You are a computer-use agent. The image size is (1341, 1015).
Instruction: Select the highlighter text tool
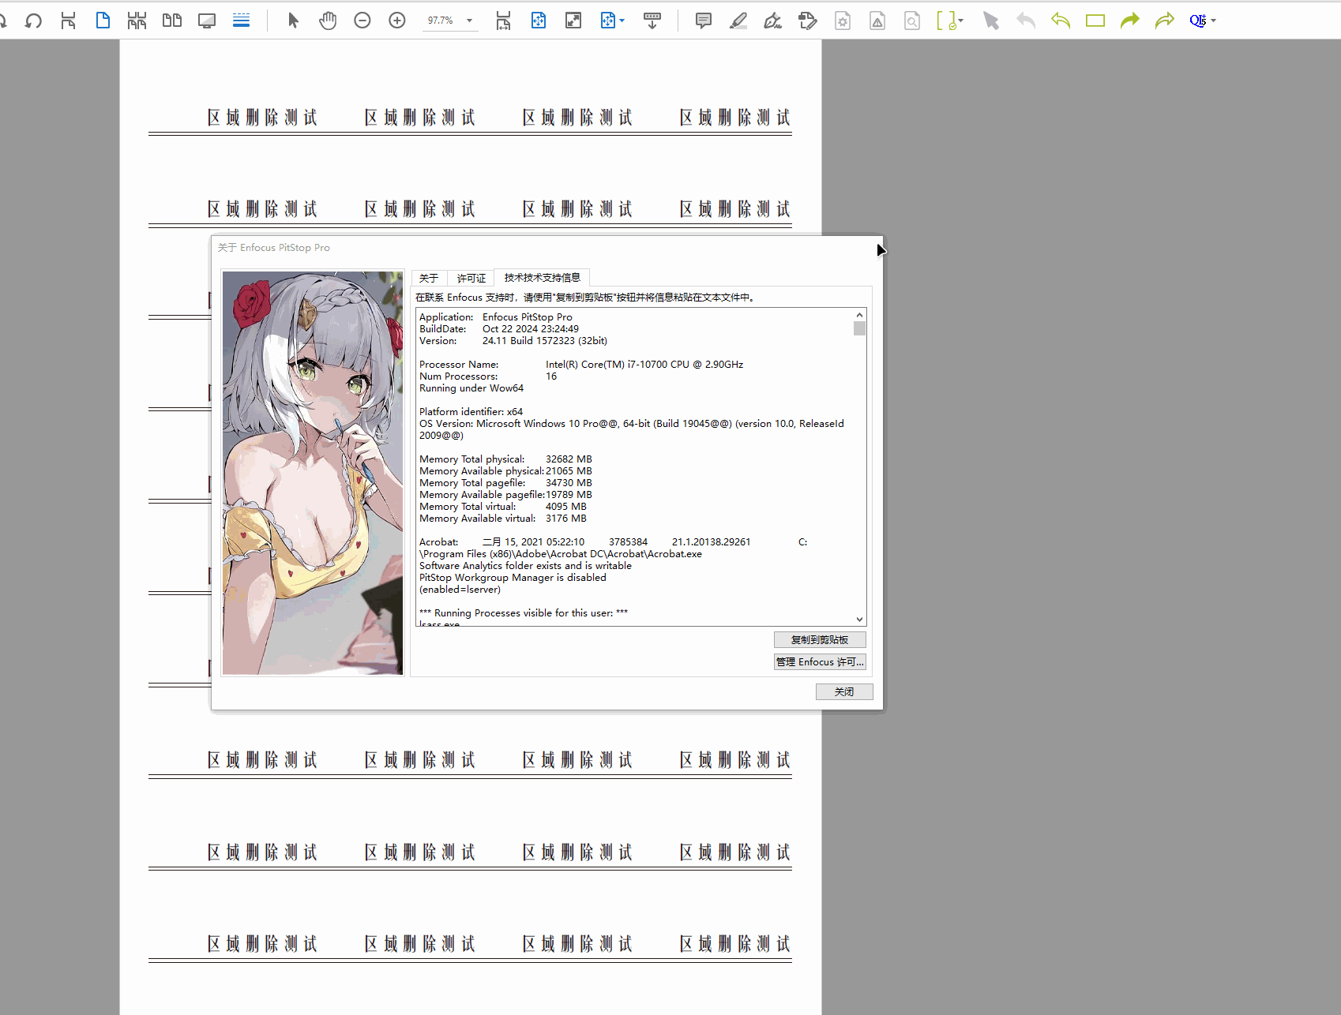(x=738, y=21)
